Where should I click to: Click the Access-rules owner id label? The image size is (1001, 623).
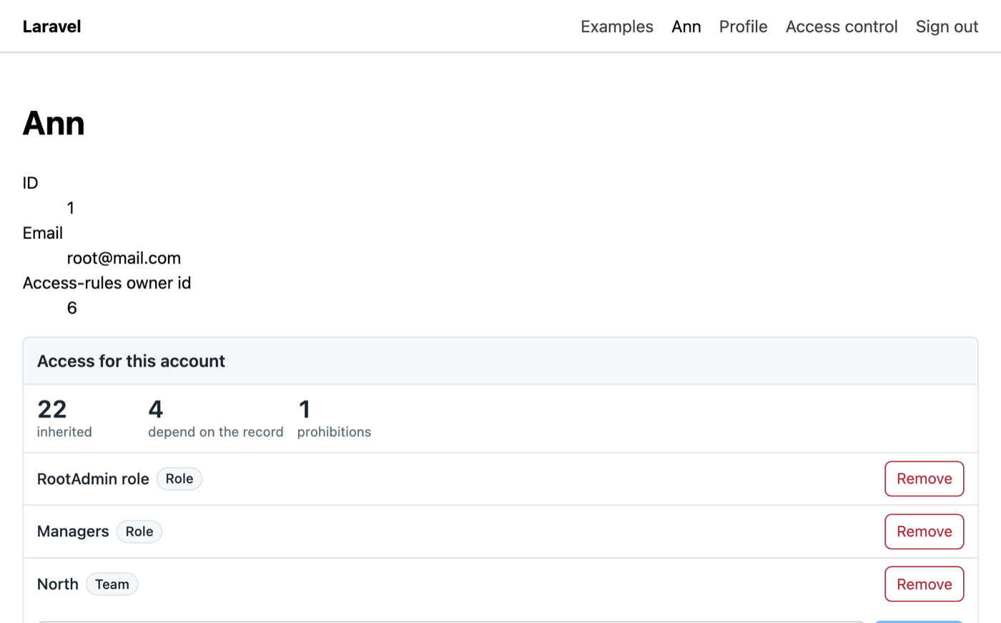point(107,283)
